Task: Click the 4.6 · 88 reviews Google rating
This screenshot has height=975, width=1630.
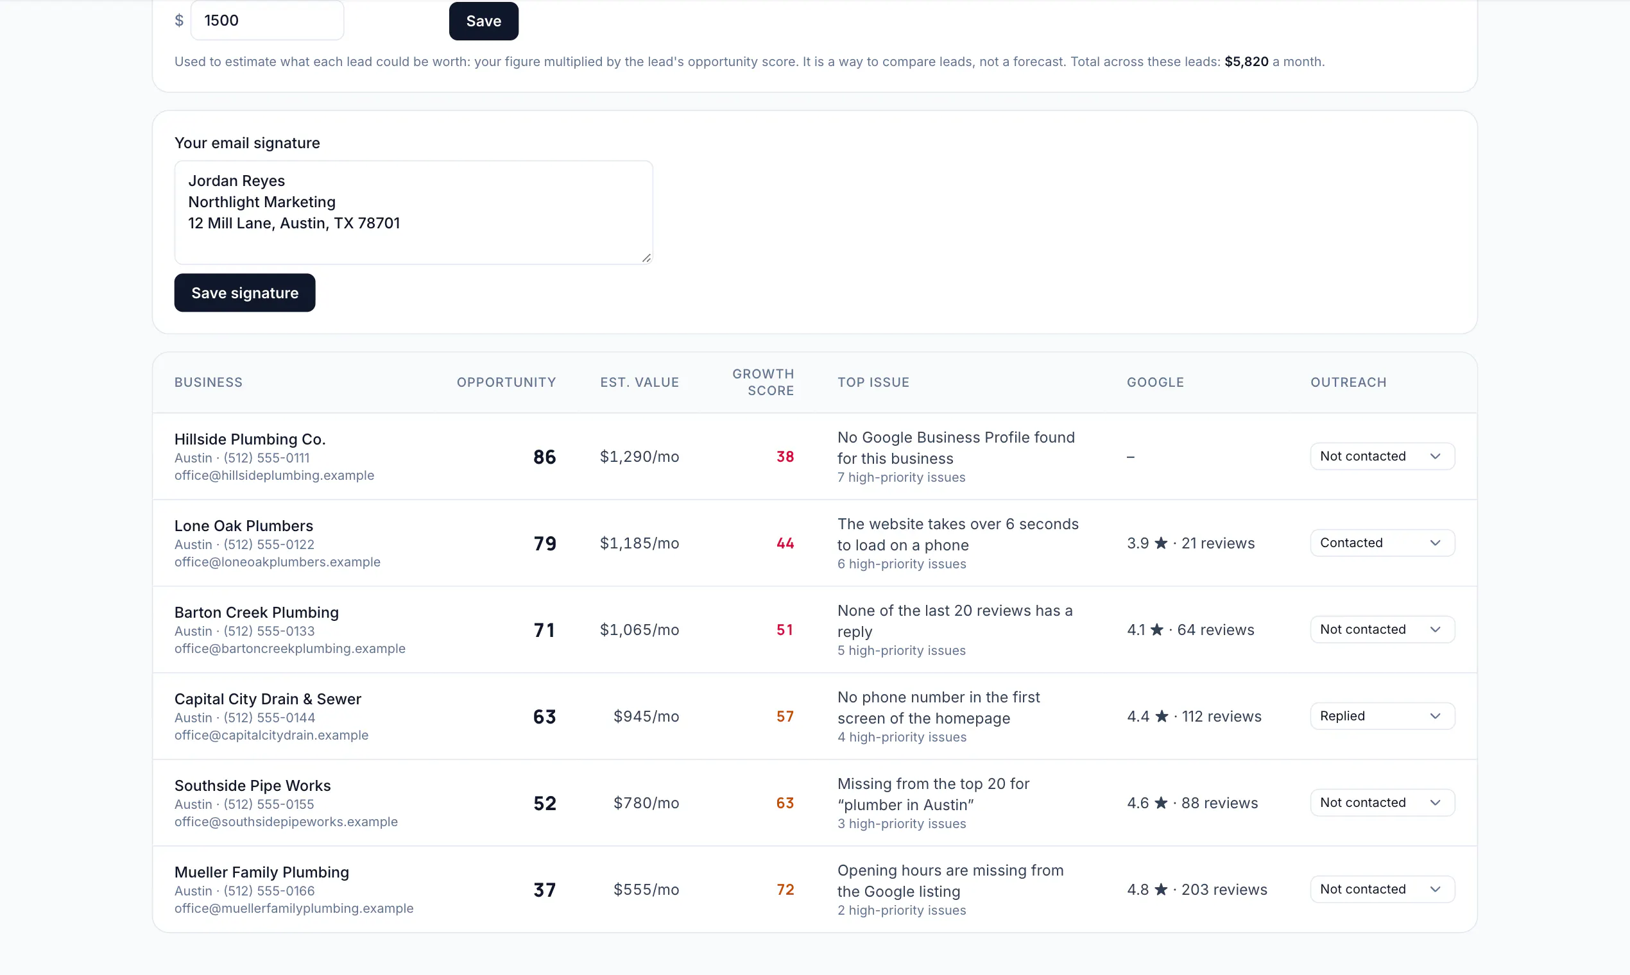Action: pyautogui.click(x=1192, y=803)
